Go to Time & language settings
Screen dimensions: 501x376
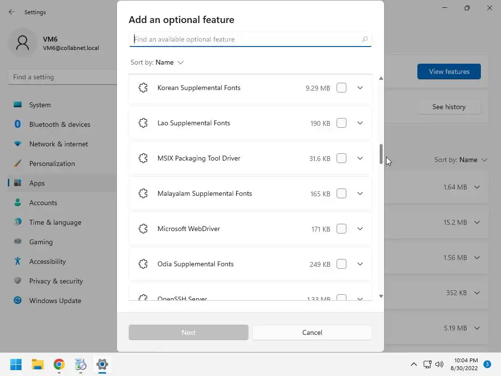point(55,222)
